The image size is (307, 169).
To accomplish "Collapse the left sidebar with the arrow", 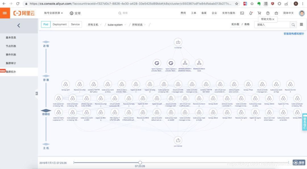I will click(x=18, y=25).
